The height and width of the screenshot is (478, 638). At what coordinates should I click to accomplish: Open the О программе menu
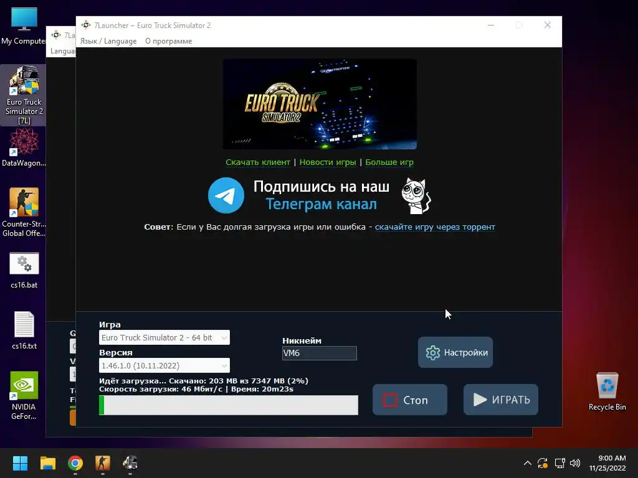[x=168, y=41]
